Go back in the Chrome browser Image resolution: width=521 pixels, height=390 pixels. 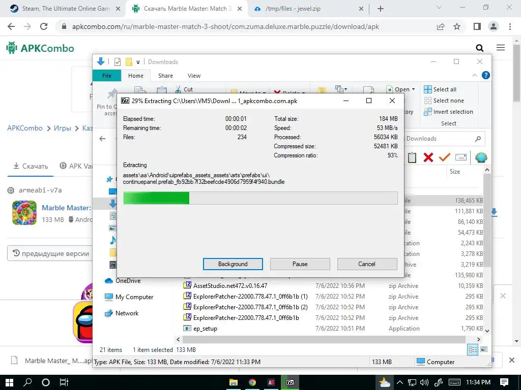11,26
